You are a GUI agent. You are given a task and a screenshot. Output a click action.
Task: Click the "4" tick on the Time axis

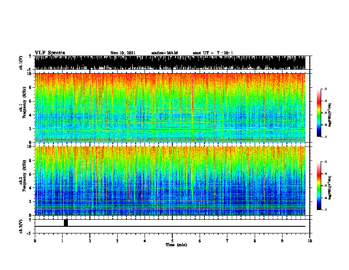coord(145,241)
